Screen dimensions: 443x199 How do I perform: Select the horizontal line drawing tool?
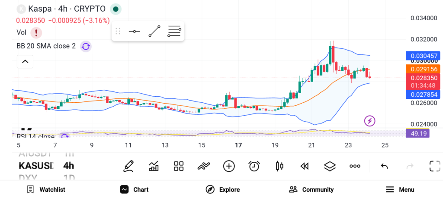click(135, 31)
